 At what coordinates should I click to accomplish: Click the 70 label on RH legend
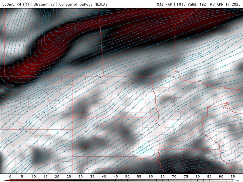click(174, 177)
